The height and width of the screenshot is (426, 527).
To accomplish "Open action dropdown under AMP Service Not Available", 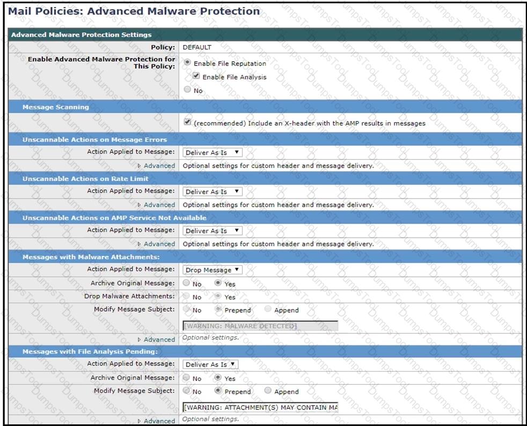I will point(213,231).
